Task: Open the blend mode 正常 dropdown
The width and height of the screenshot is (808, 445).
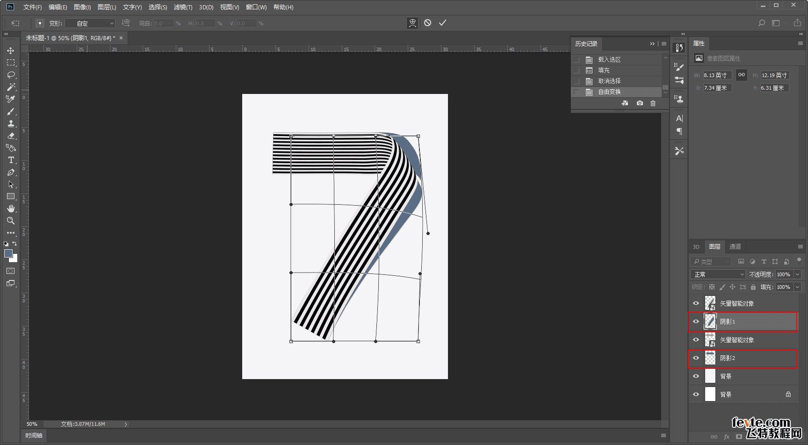Action: pos(717,274)
